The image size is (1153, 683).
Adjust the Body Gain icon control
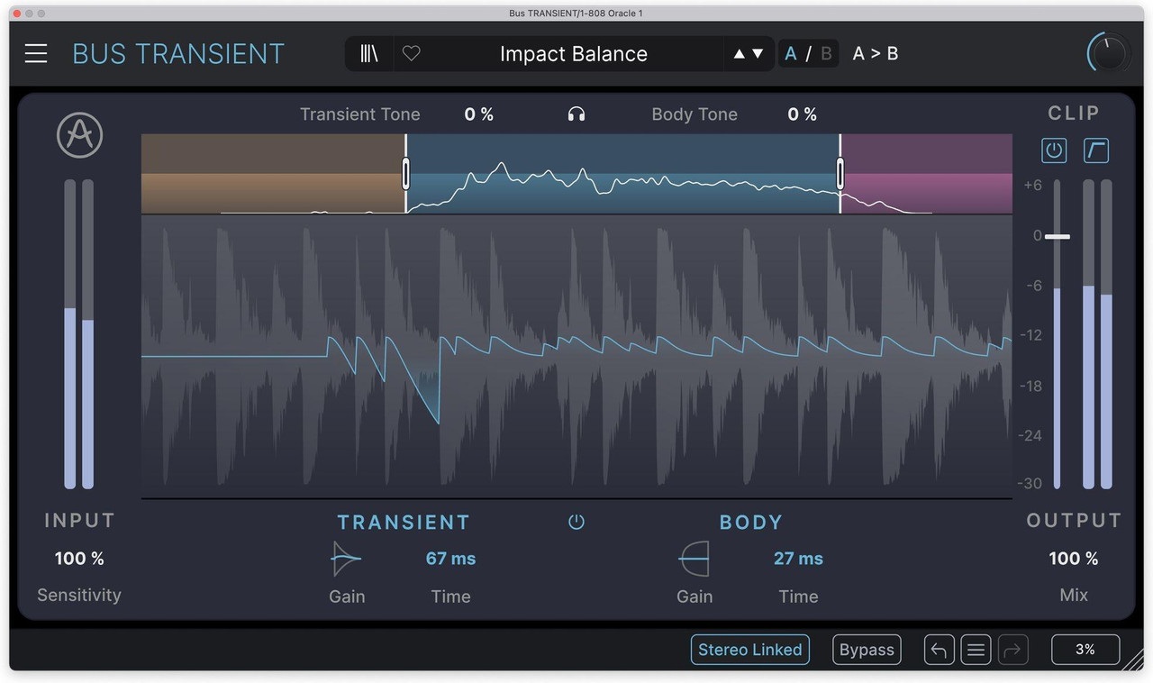tap(694, 560)
